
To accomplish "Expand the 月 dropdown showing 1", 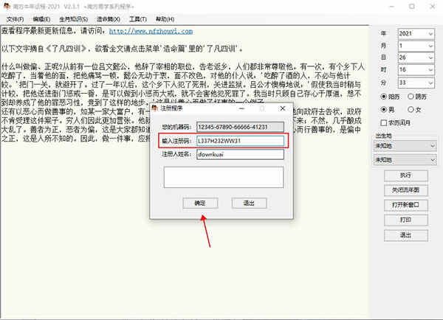I will click(430, 46).
